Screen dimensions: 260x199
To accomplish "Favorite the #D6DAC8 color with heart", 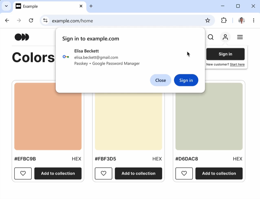I will tap(184, 174).
